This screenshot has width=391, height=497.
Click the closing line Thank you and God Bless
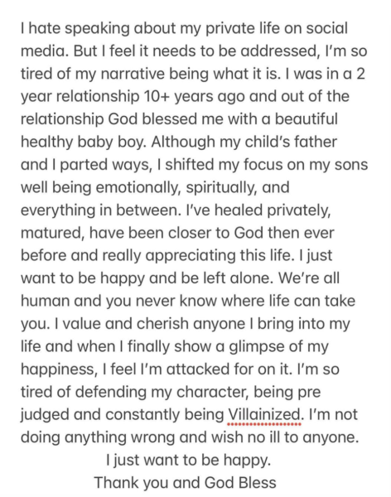(x=186, y=483)
